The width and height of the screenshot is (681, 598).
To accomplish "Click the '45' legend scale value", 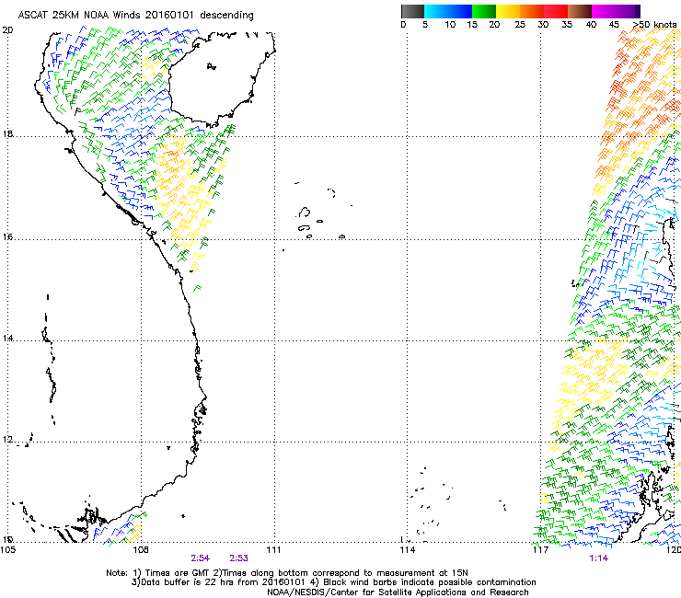I will pyautogui.click(x=614, y=25).
